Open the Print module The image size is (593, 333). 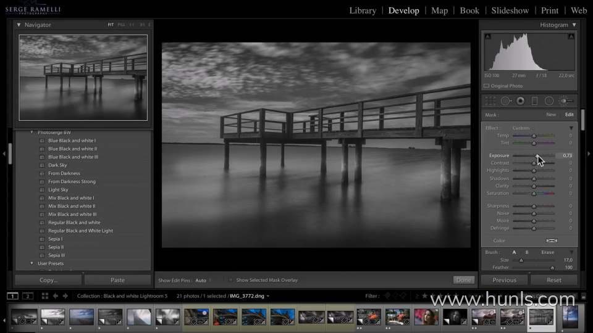click(550, 10)
